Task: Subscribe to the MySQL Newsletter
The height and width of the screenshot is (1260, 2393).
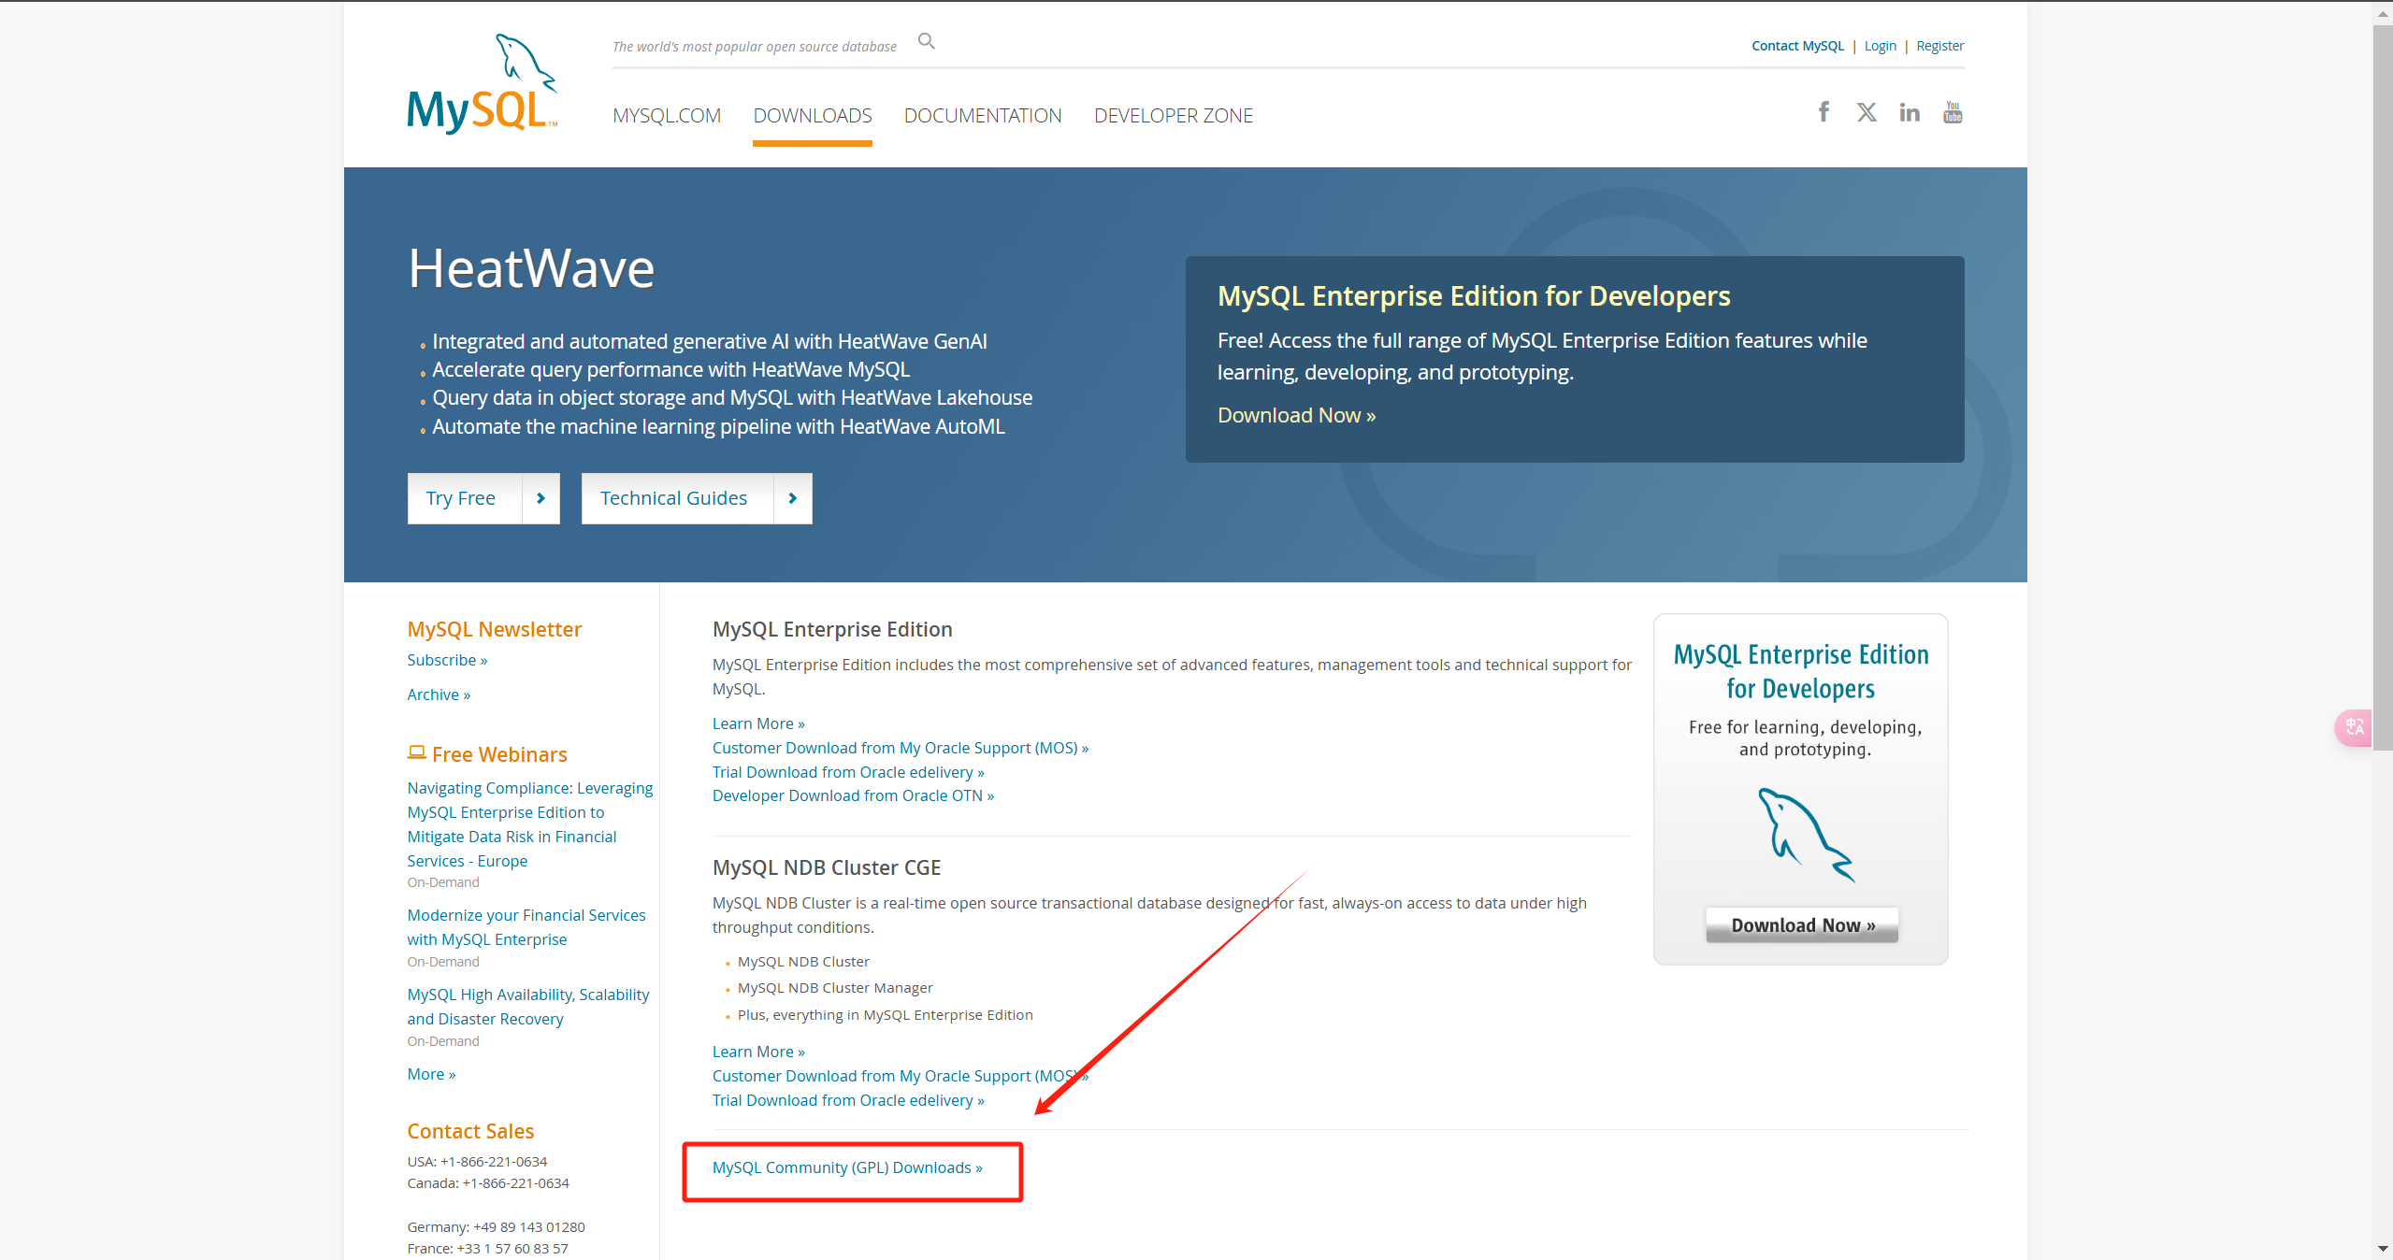Action: pyautogui.click(x=447, y=660)
